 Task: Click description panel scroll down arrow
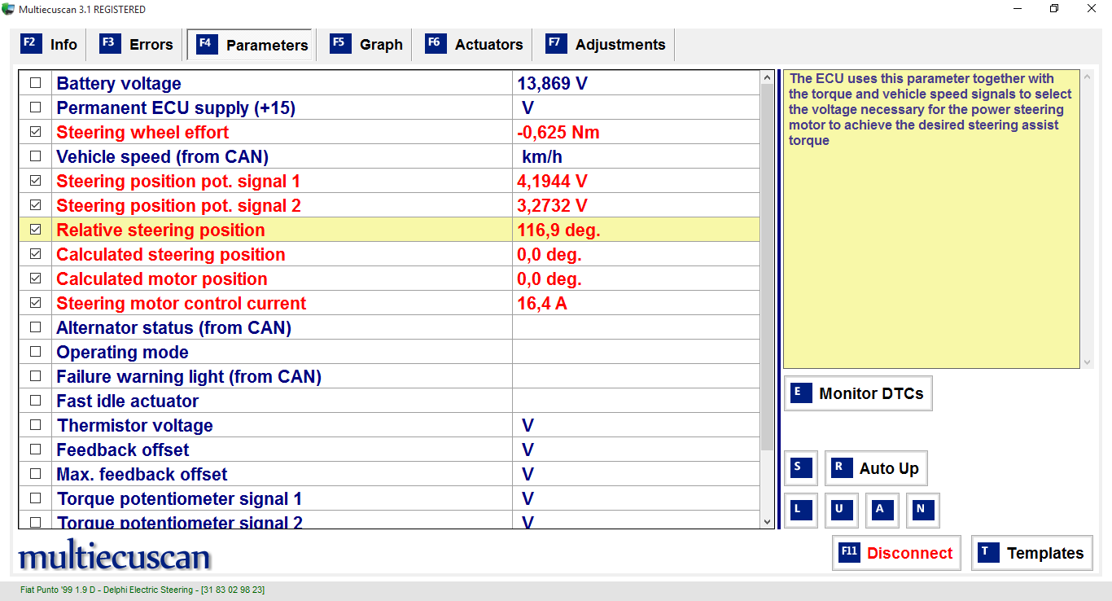tap(1087, 362)
